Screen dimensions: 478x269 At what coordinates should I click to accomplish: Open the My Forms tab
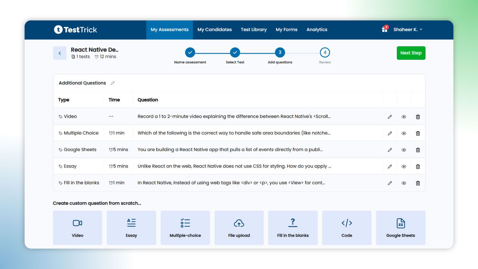(x=286, y=30)
